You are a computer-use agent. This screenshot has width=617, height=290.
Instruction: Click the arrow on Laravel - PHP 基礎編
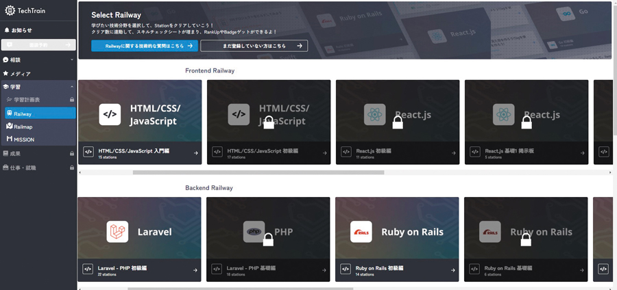point(324,270)
